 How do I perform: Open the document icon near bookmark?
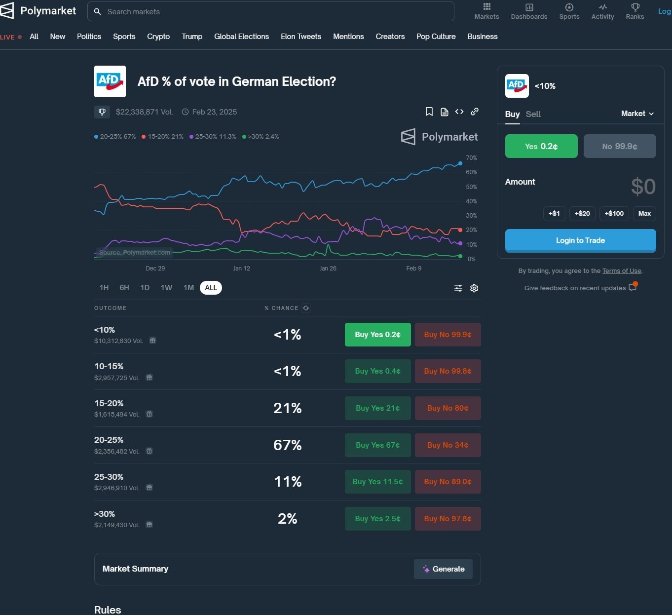coord(444,112)
